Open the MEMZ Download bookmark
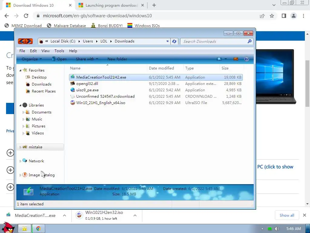Image resolution: width=310 pixels, height=233 pixels. coord(23,25)
